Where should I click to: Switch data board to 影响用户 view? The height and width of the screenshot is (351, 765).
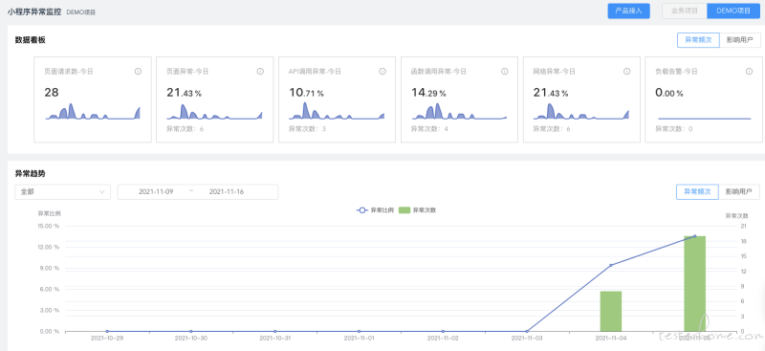coord(739,40)
